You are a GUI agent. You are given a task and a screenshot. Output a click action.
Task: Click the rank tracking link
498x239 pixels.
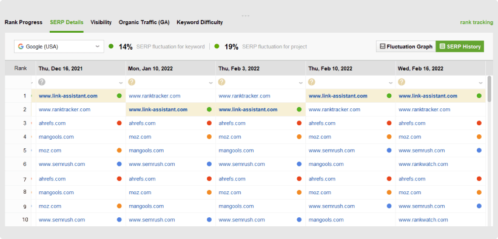coord(477,22)
